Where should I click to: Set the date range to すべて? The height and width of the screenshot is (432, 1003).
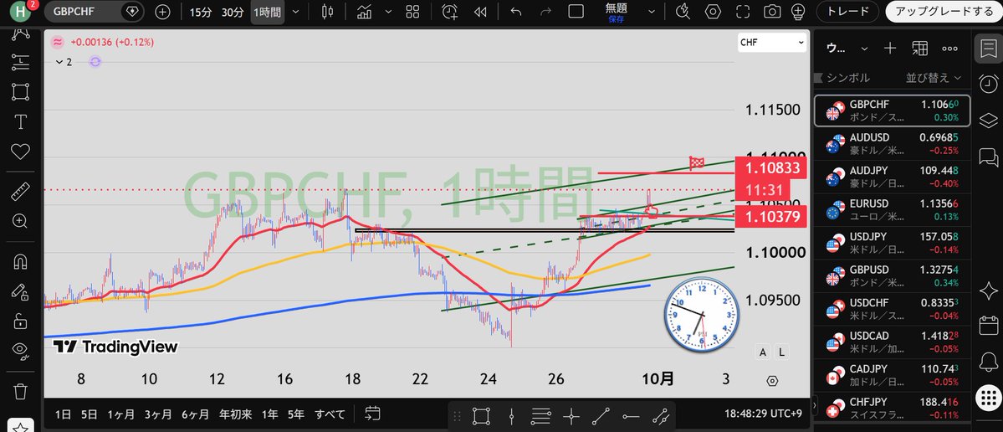(330, 414)
